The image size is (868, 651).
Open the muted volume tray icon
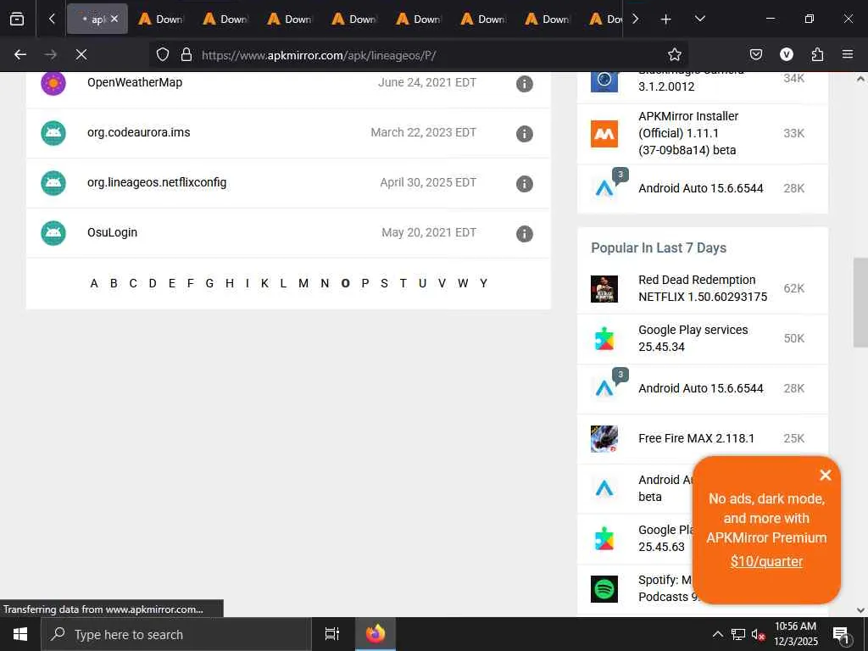pyautogui.click(x=758, y=634)
